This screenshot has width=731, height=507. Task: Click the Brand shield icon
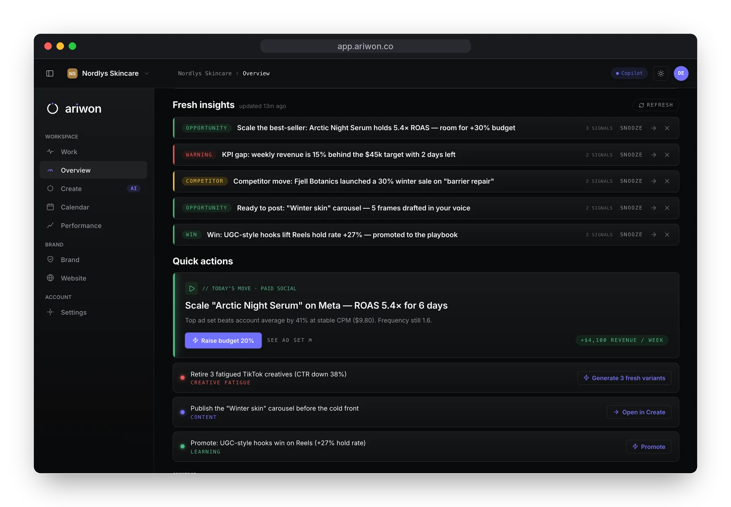click(x=50, y=259)
